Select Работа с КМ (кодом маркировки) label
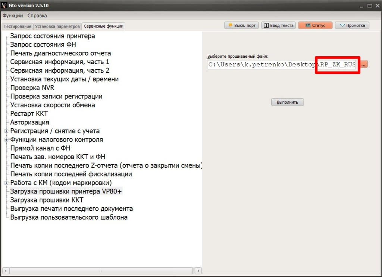This screenshot has width=382, height=277. click(x=61, y=183)
